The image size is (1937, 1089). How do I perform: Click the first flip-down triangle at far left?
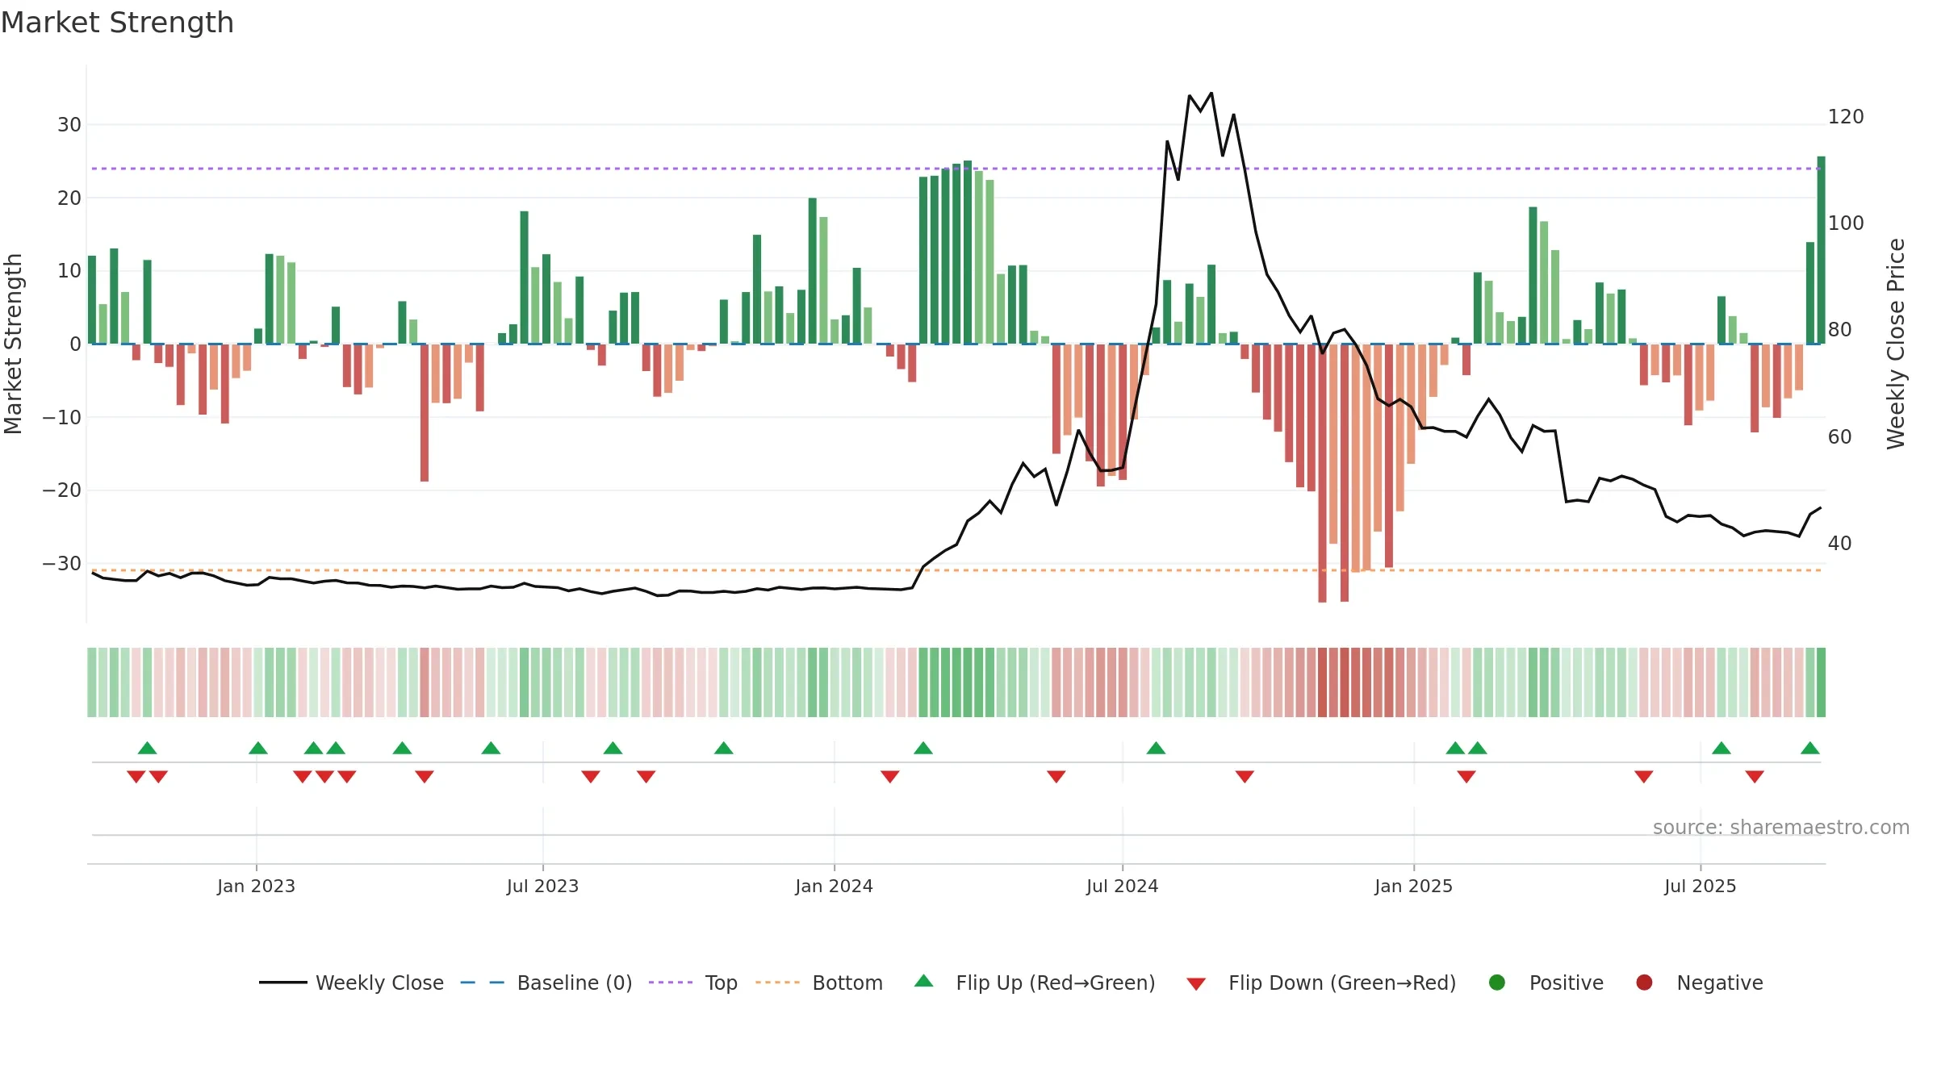[136, 777]
